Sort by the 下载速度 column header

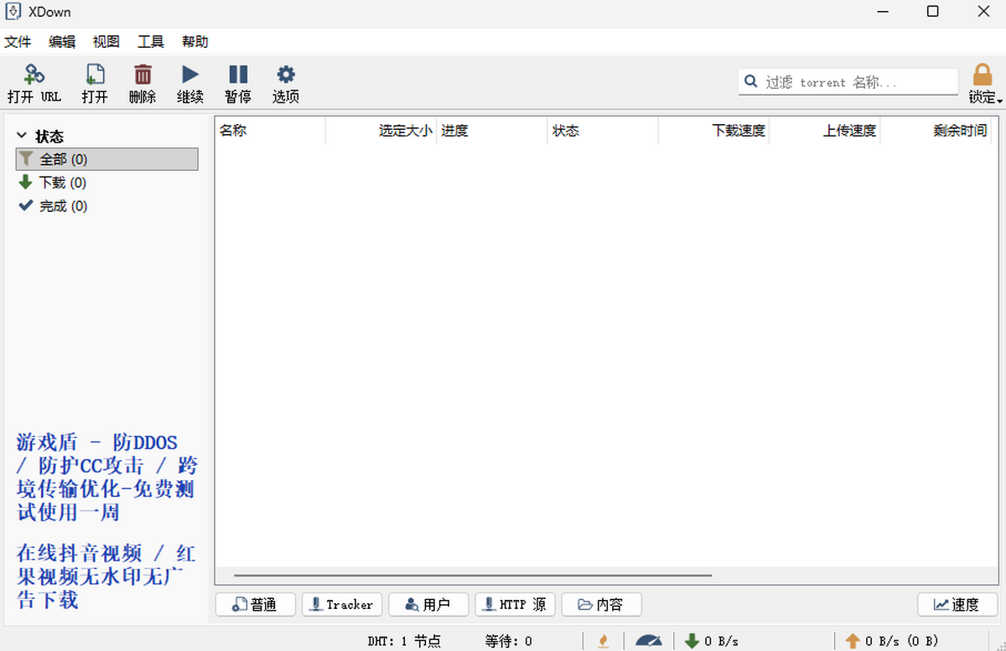point(713,131)
